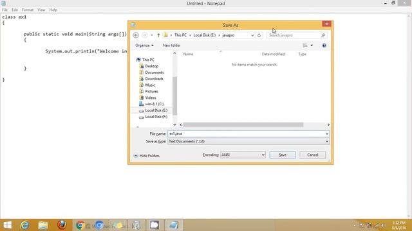Sort by the Date modified column
Screen dimensions: 412x231
(x=273, y=54)
